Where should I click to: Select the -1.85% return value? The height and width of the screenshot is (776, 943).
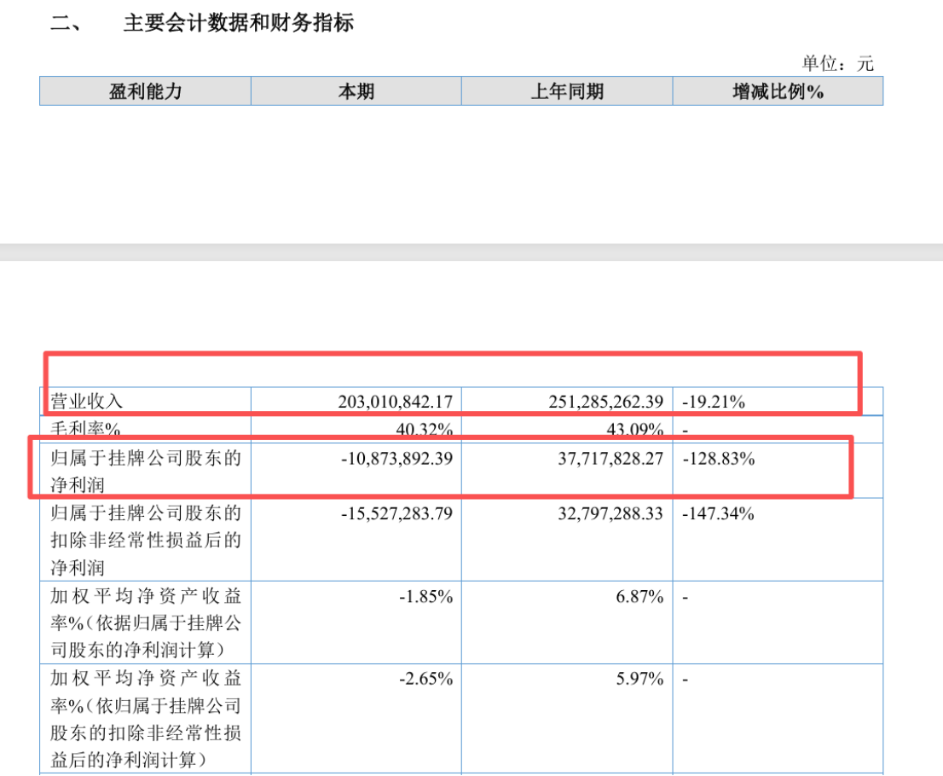point(425,596)
